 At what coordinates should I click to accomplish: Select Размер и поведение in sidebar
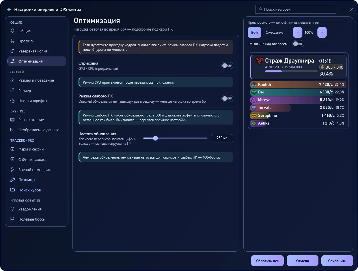tap(37, 80)
